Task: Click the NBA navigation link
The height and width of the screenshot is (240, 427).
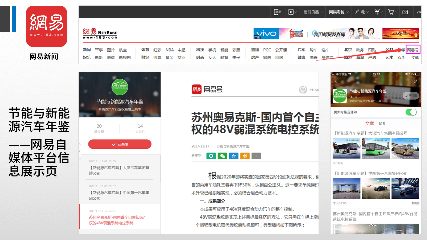Action: coord(169,50)
